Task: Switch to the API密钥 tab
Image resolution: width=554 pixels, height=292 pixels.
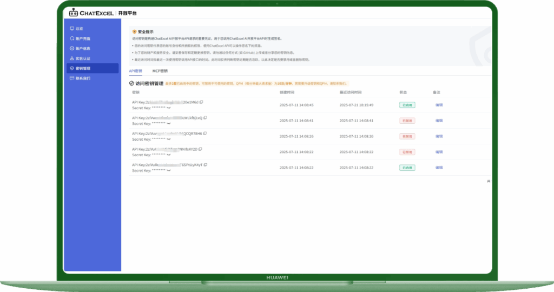Action: pos(135,71)
